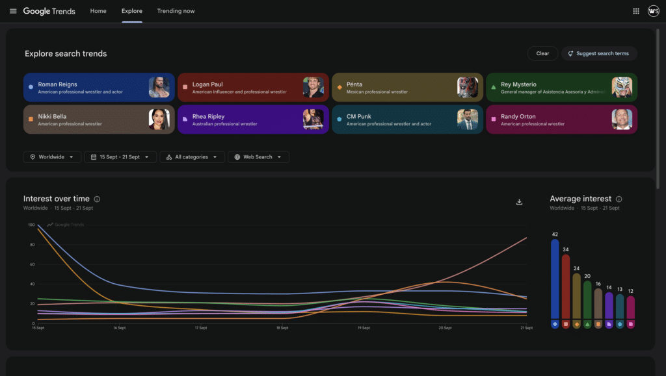Click the location pin icon
666x376 pixels.
coord(33,157)
